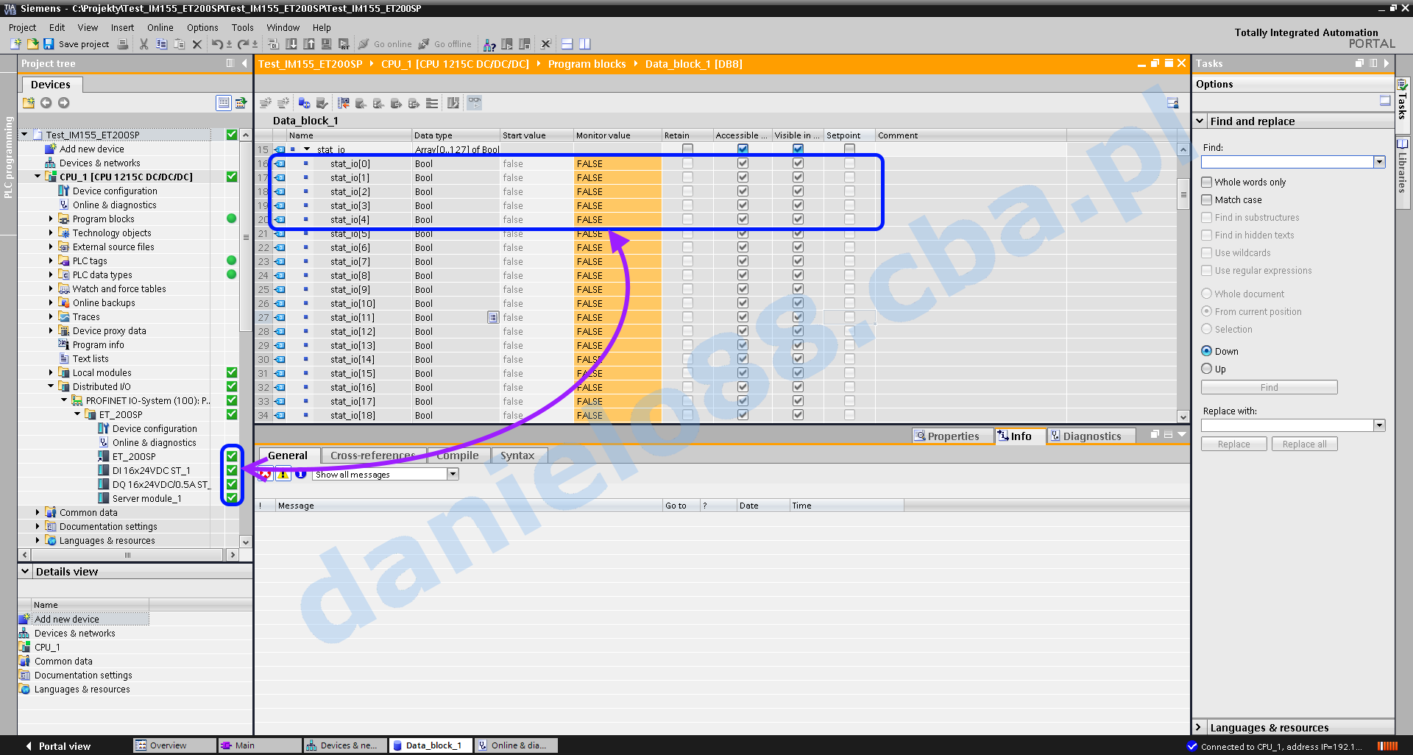The width and height of the screenshot is (1413, 755).
Task: Open the Find field dropdown arrow
Action: (1379, 162)
